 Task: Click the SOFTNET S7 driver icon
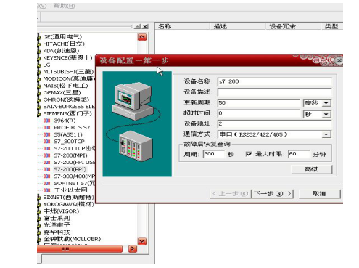46,183
